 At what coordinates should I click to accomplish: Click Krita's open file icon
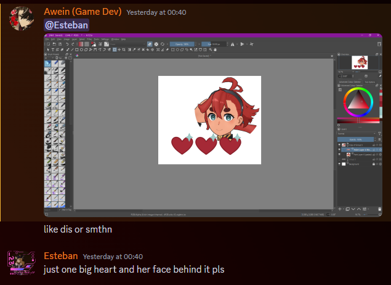[x=54, y=44]
